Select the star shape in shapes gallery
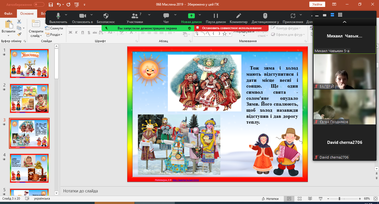 coord(225,34)
